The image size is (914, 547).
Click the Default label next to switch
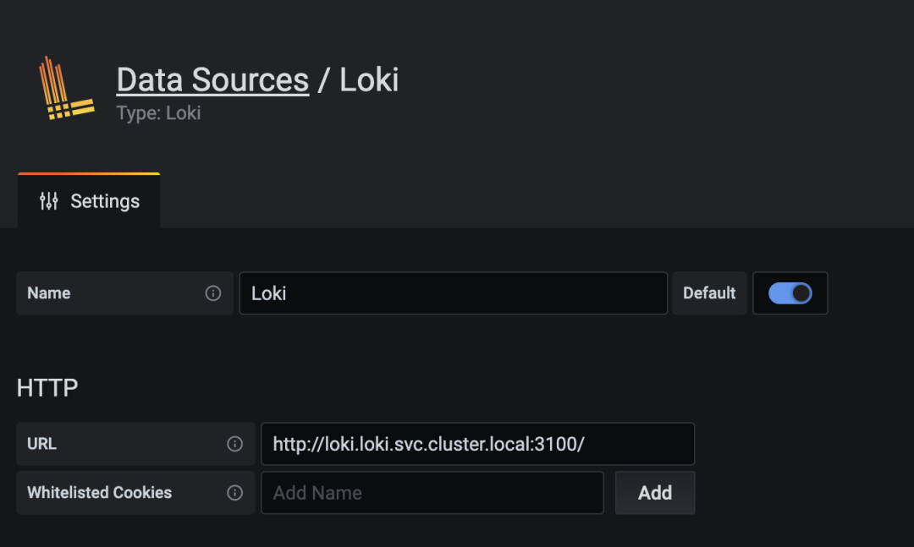709,293
